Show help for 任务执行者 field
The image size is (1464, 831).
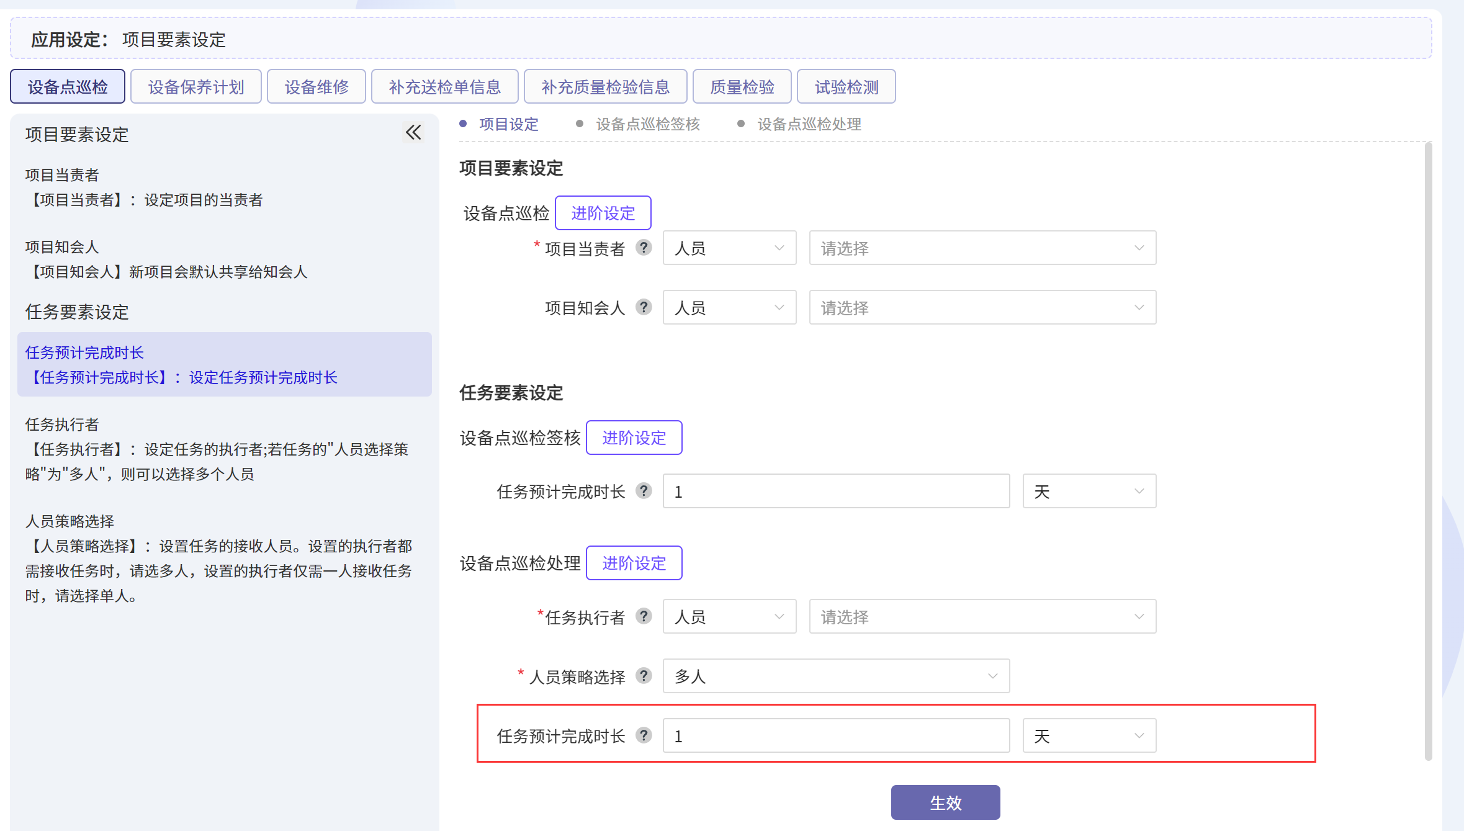tap(644, 616)
